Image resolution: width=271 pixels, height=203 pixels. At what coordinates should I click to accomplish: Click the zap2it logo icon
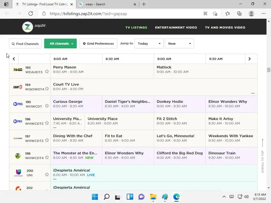28,27
